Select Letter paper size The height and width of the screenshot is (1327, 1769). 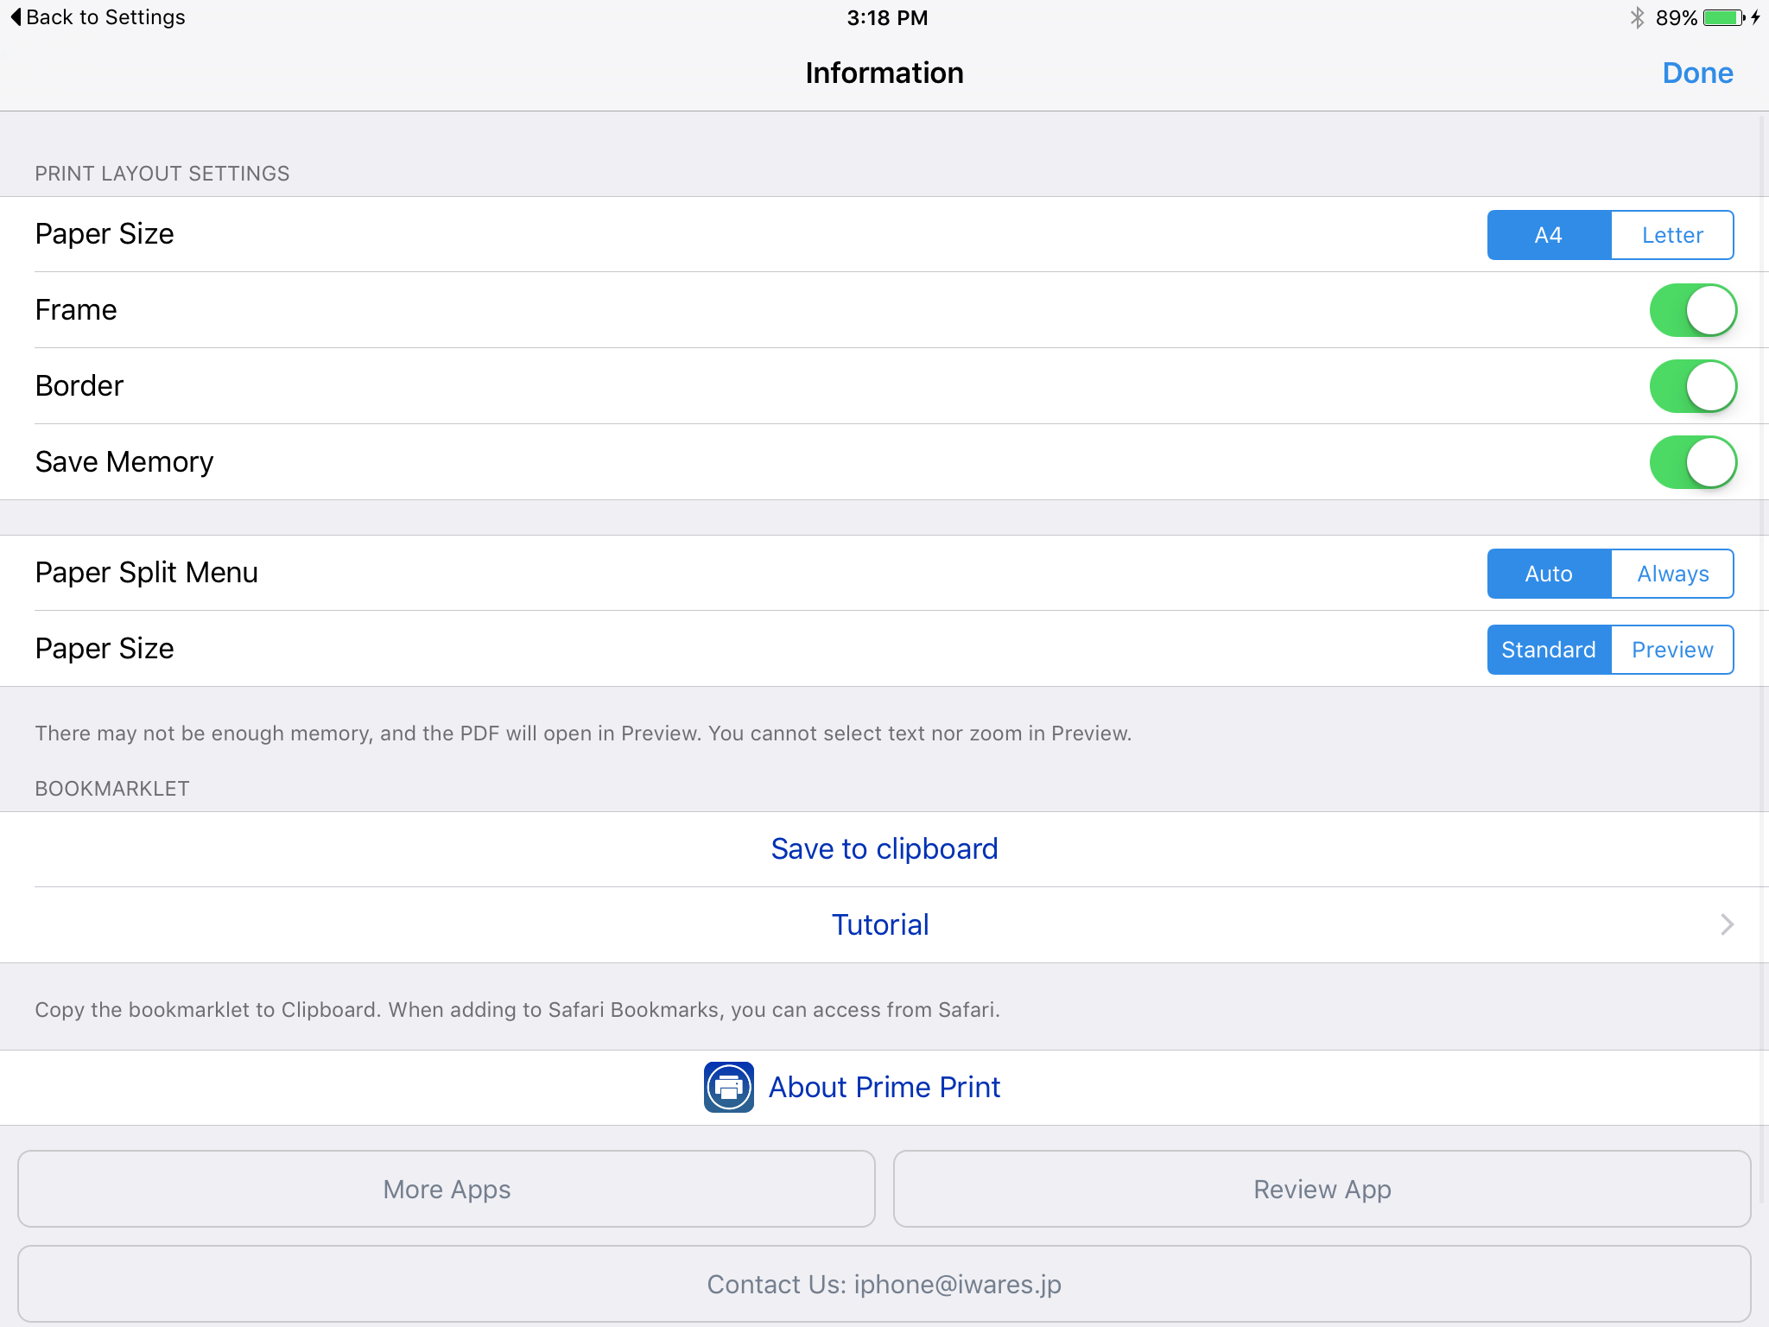[x=1671, y=235]
